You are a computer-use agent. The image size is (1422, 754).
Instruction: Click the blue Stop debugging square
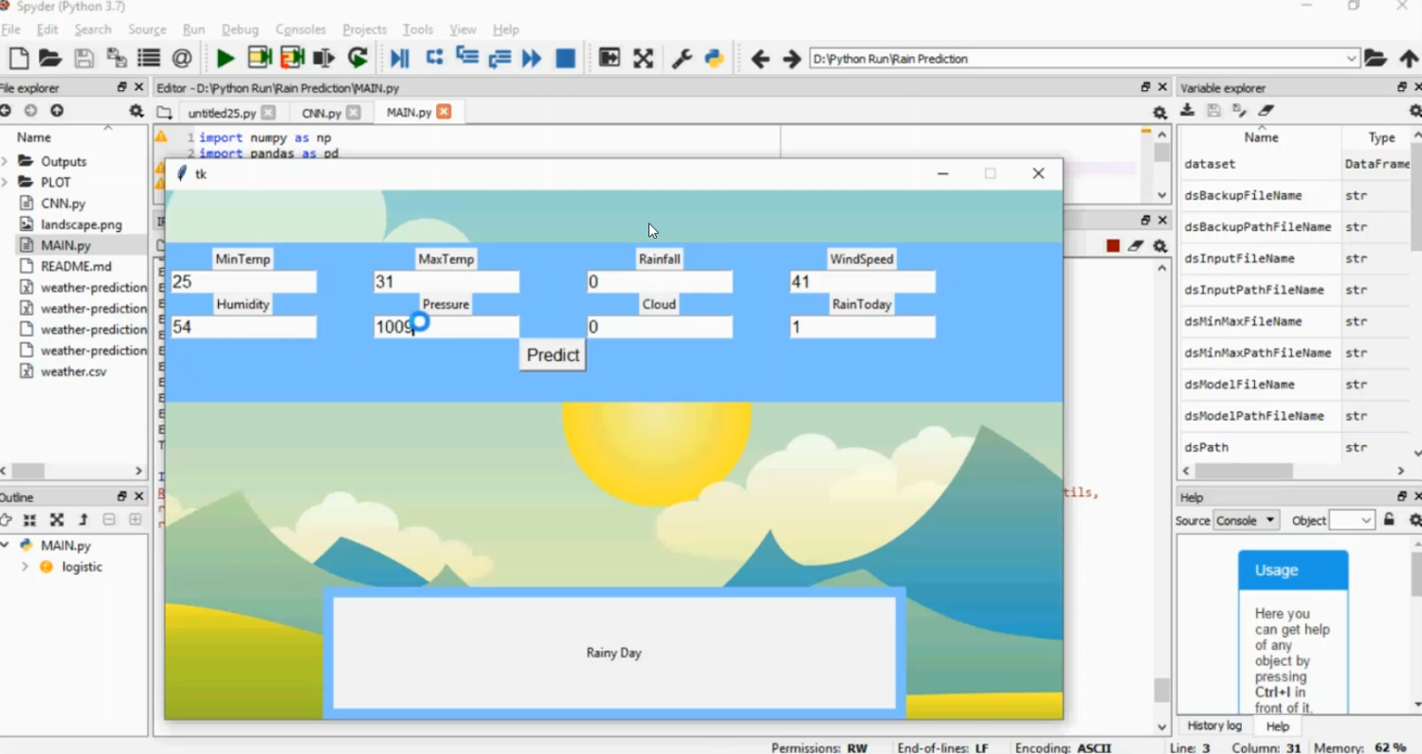pos(565,59)
